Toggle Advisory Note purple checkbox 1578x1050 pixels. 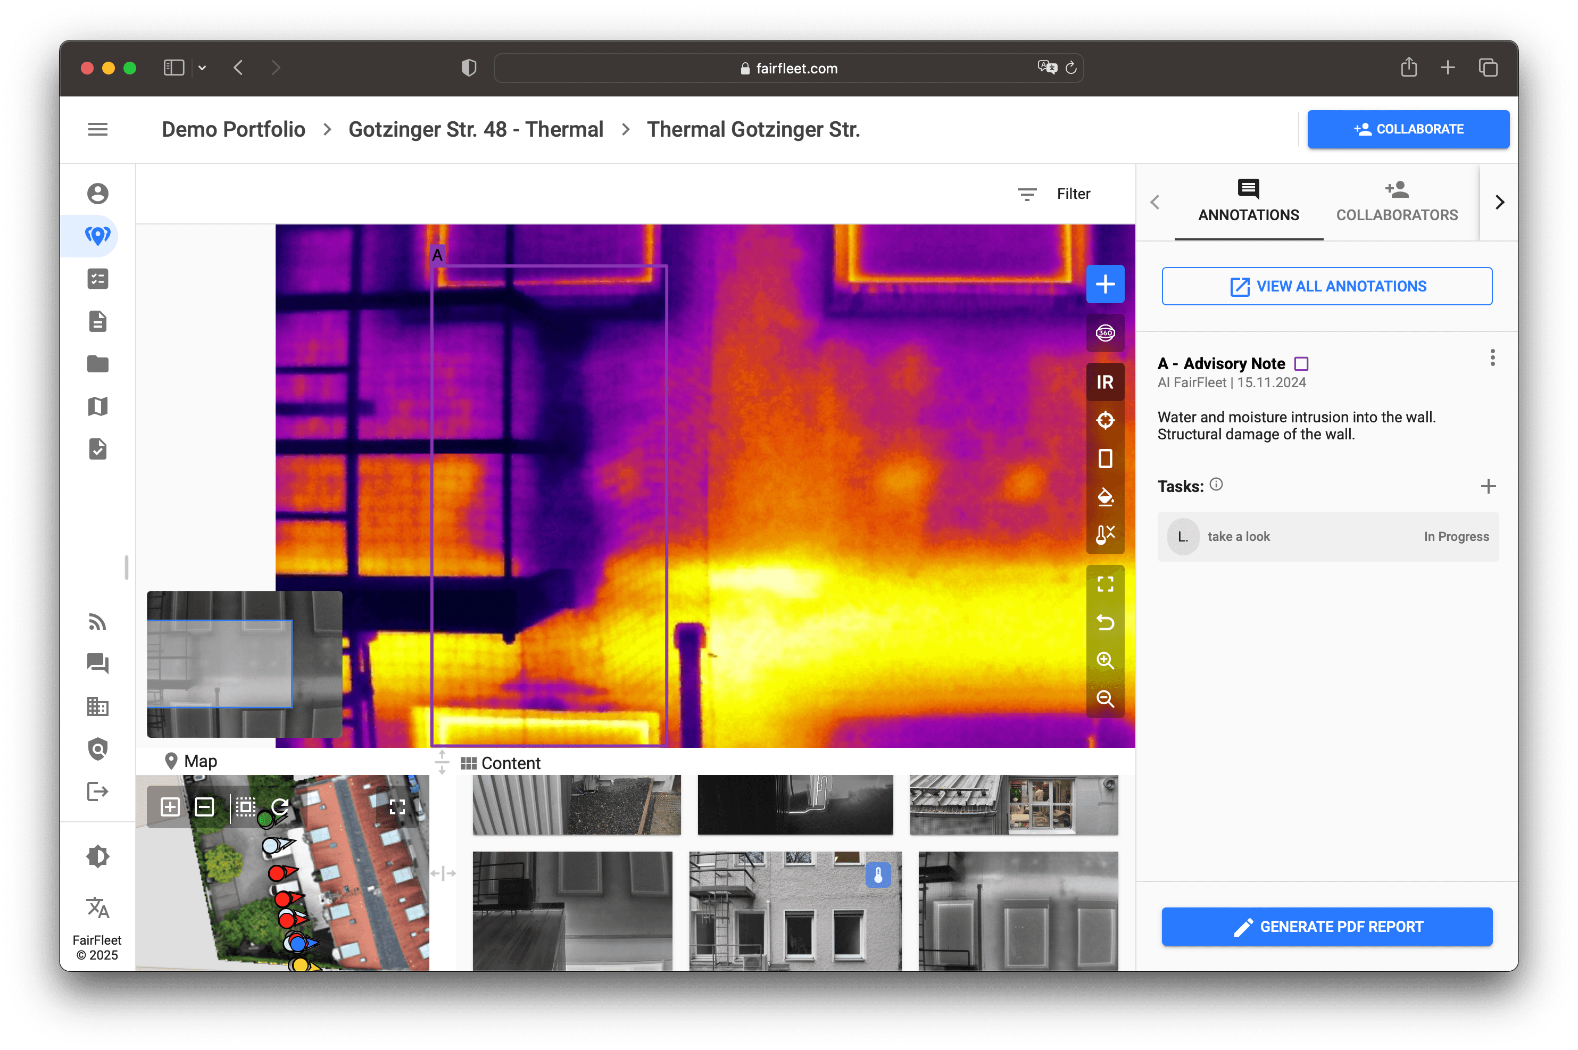point(1301,364)
